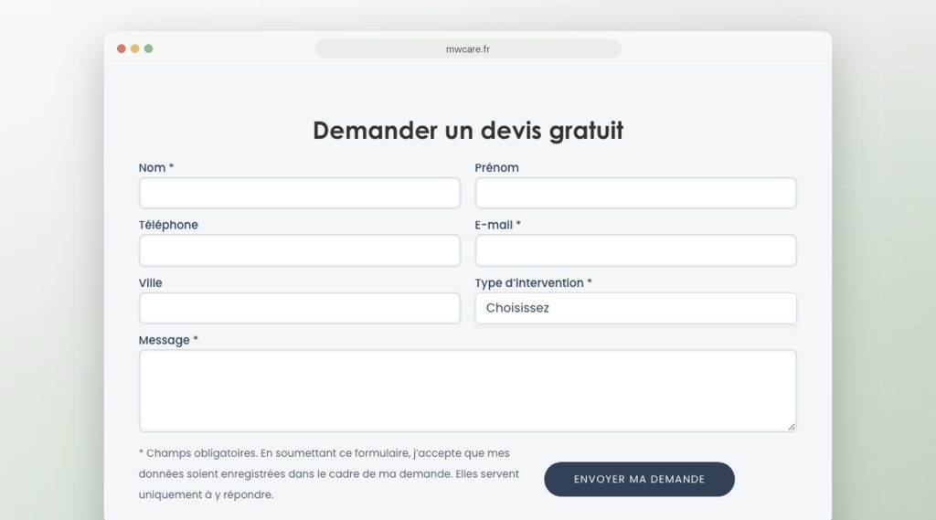Click the 'Prénom' label
Screen dimensions: 936x520
496,168
